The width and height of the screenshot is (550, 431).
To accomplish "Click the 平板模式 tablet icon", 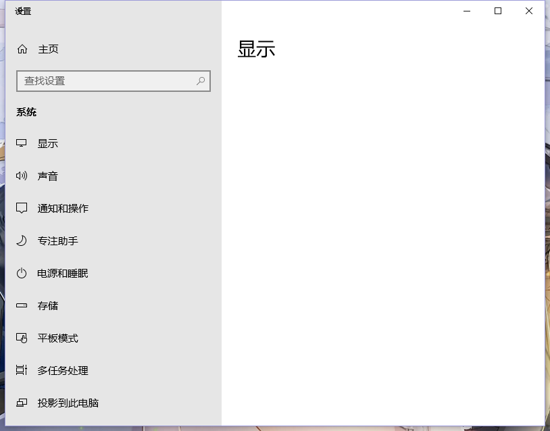I will [21, 338].
